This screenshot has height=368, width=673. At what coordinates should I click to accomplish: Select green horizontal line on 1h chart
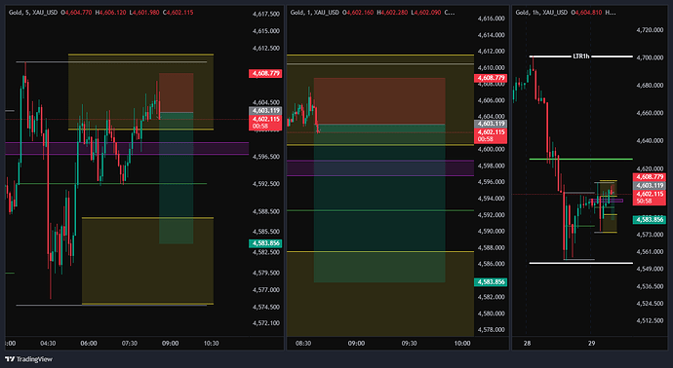coord(580,159)
